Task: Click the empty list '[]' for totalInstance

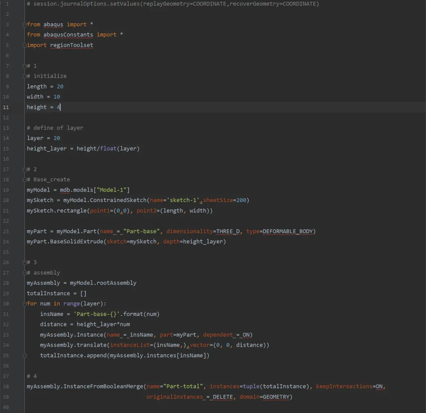Action: click(x=83, y=294)
